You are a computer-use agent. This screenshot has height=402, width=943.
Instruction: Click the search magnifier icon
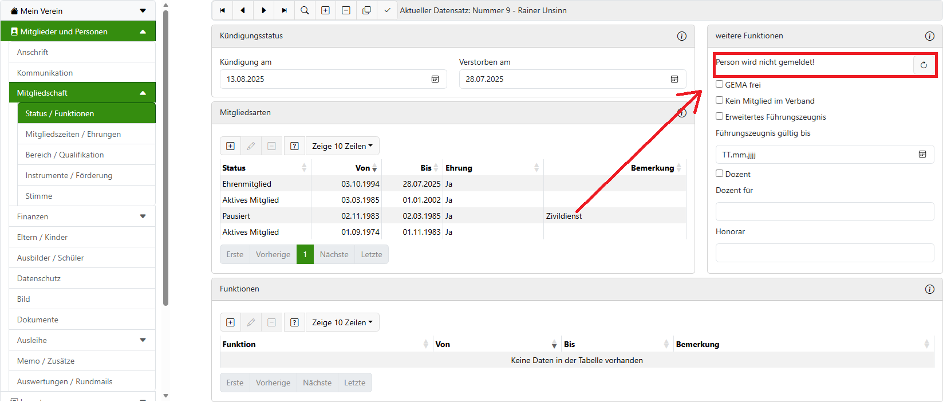[305, 10]
